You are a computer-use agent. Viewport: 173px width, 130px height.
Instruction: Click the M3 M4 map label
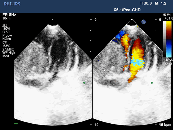coord(166,14)
